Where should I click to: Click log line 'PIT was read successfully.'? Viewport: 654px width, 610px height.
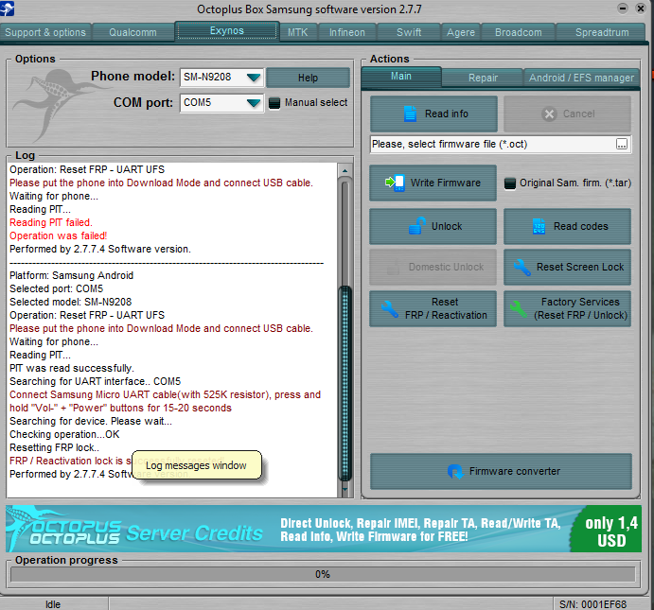pos(72,368)
